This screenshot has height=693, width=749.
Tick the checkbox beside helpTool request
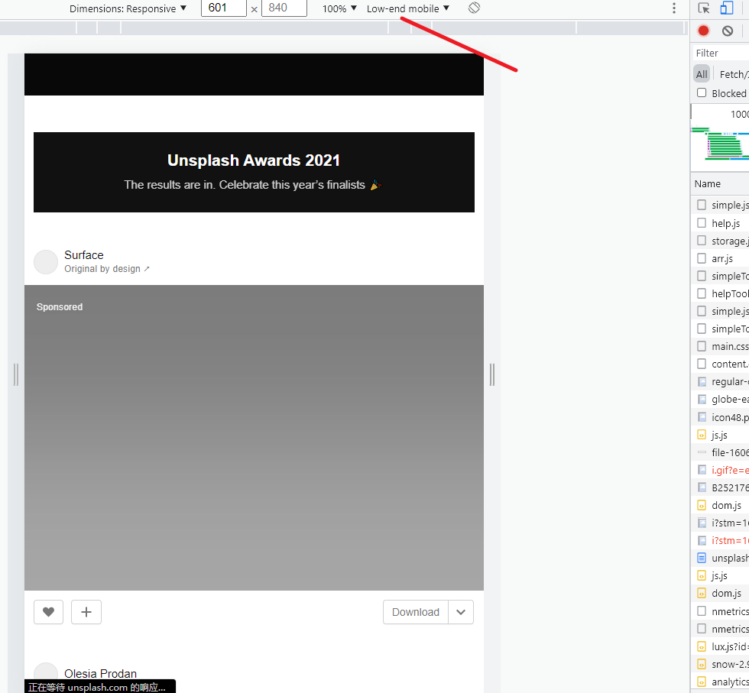point(702,293)
